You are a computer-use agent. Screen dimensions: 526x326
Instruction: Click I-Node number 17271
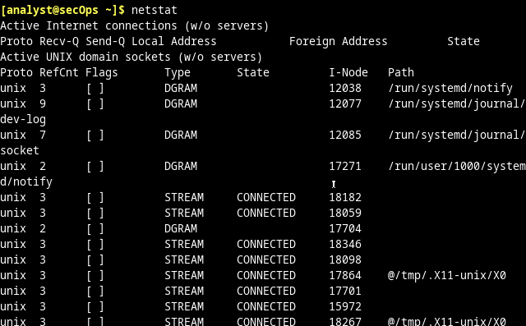pos(345,166)
